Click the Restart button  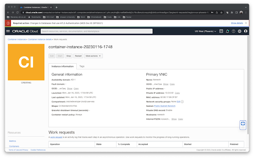click(78, 56)
